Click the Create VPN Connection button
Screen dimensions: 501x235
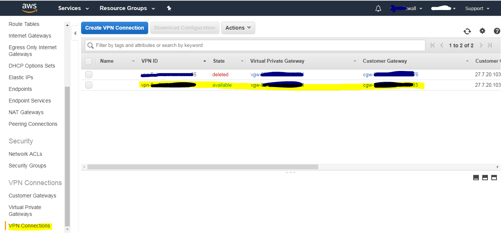click(x=114, y=27)
